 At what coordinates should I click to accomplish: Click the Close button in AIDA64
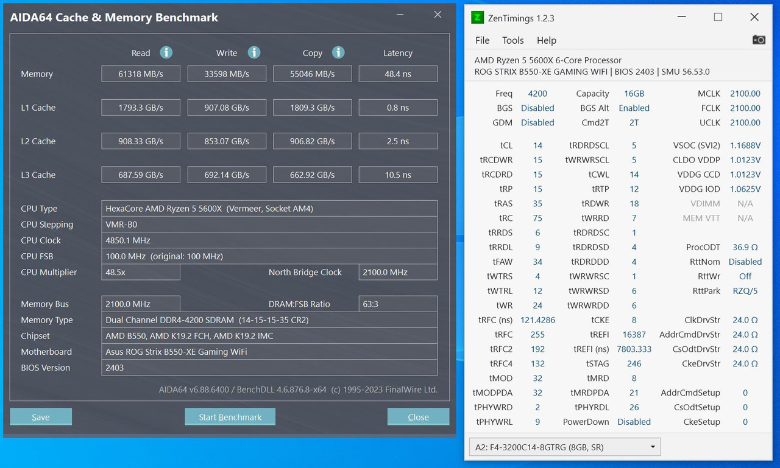418,417
